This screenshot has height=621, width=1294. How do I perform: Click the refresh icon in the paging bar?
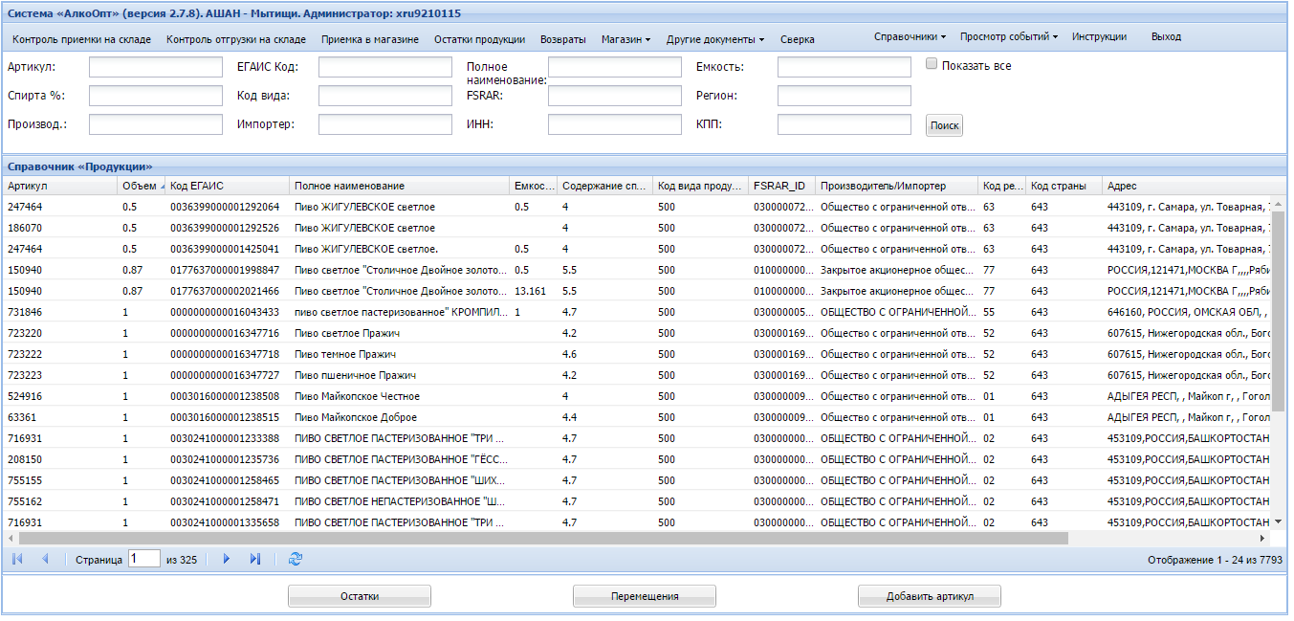click(x=296, y=559)
